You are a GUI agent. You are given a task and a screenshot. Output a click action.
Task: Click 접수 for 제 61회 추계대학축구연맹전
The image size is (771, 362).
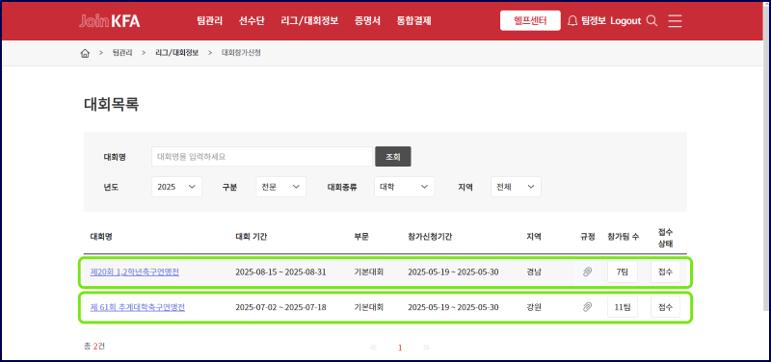665,307
